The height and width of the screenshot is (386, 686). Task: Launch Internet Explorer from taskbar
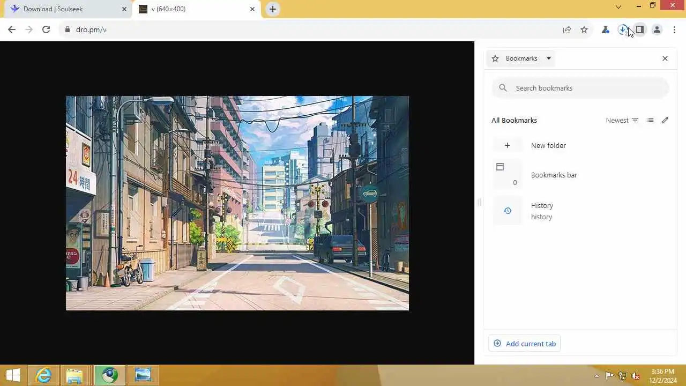(x=44, y=375)
